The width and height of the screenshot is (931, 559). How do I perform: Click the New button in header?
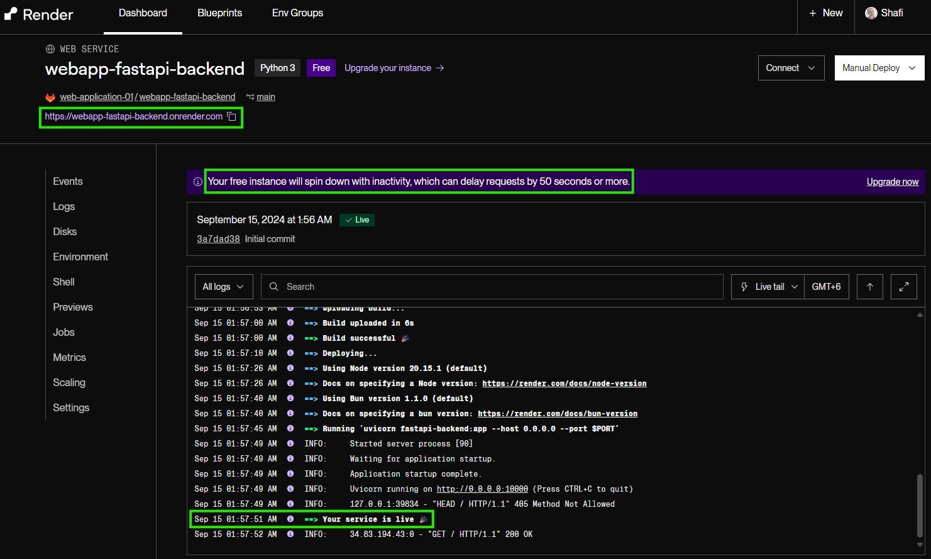point(826,13)
